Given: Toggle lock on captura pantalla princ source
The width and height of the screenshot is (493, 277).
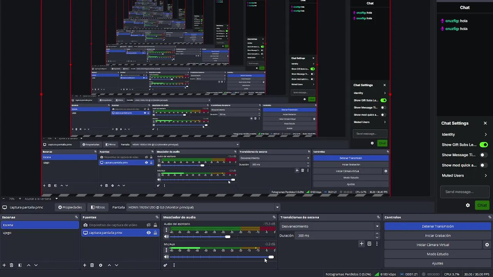Looking at the screenshot, I should (155, 233).
